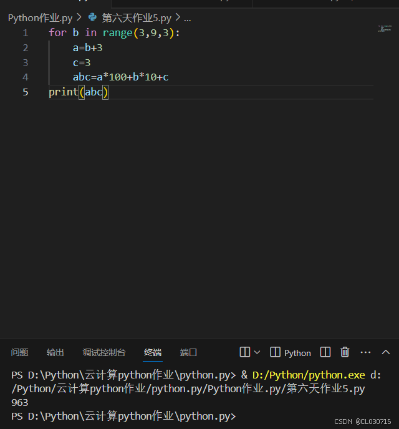Click the code 'a=b+3'
This screenshot has width=399, height=429.
(x=87, y=48)
